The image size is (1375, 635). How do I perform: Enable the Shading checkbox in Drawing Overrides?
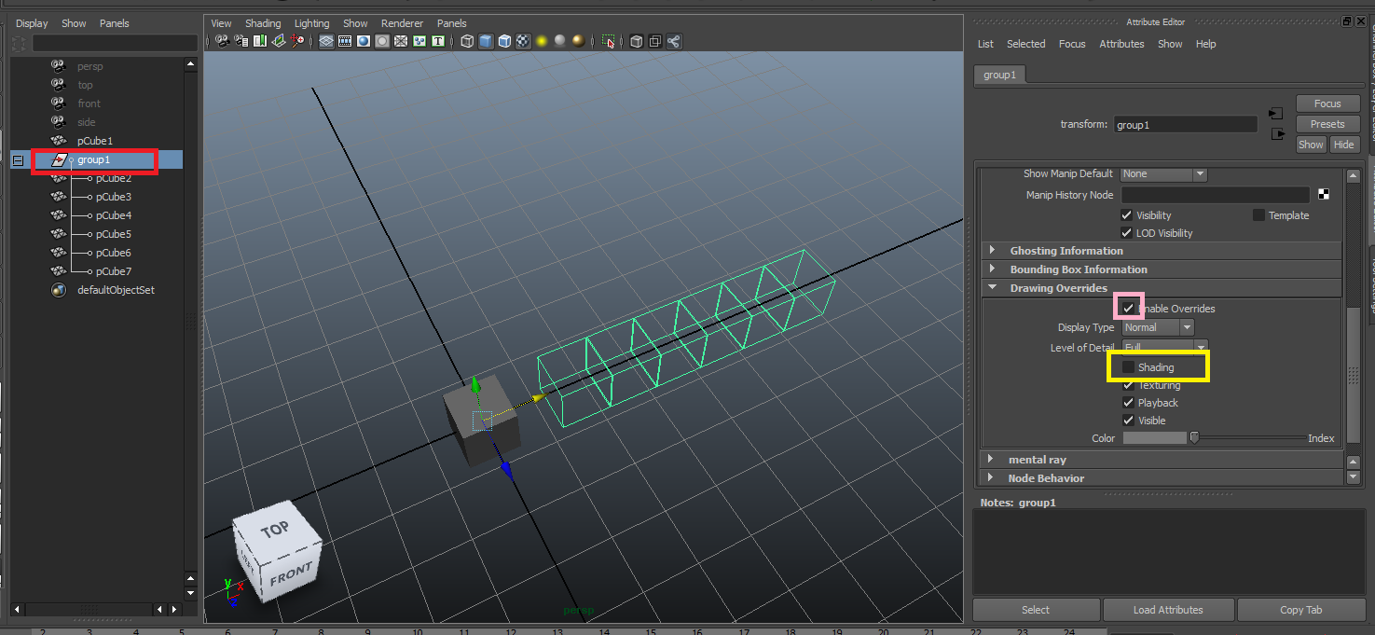click(1128, 367)
